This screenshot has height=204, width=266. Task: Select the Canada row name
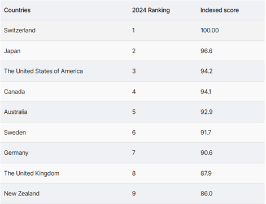[14, 92]
